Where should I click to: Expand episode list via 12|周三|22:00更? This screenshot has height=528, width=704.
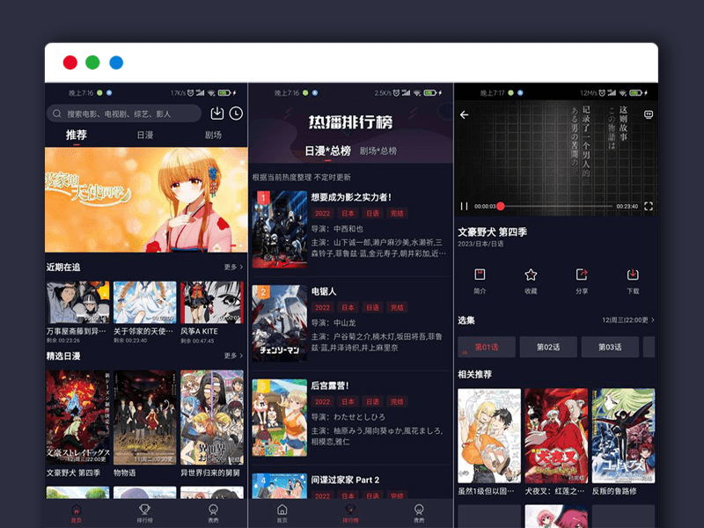pyautogui.click(x=628, y=320)
